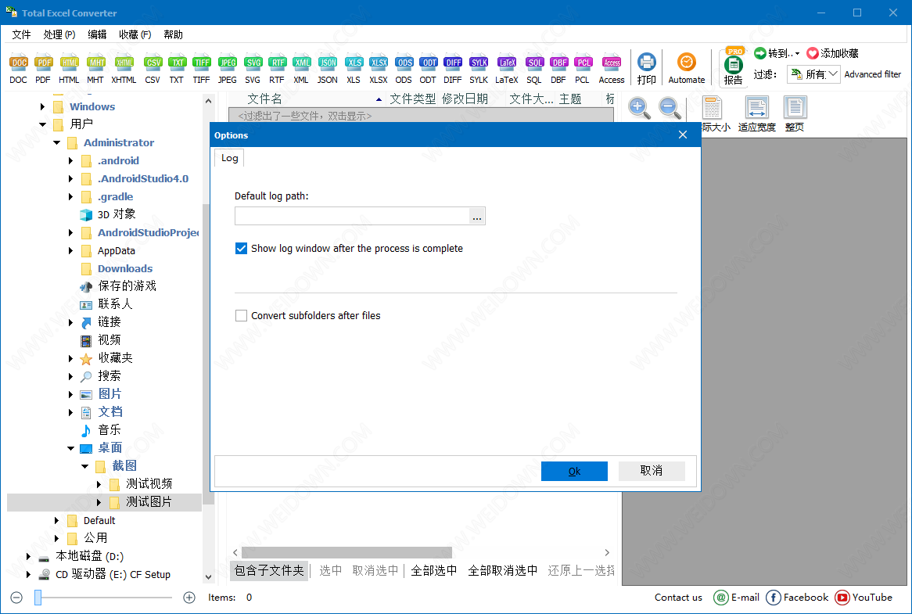Set preview to 整页 whole page

pos(795,114)
